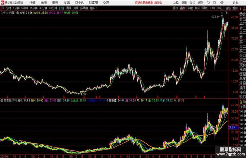Toggle the panel layout icon left of 分时
The width and height of the screenshot is (246, 158).
coord(2,8)
